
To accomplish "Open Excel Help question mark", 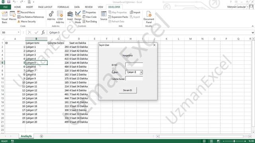I will coord(231,2).
